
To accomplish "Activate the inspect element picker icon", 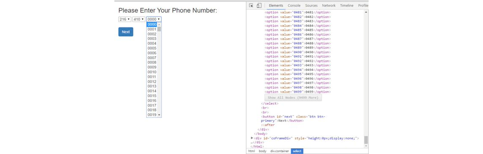I will coord(251,5).
